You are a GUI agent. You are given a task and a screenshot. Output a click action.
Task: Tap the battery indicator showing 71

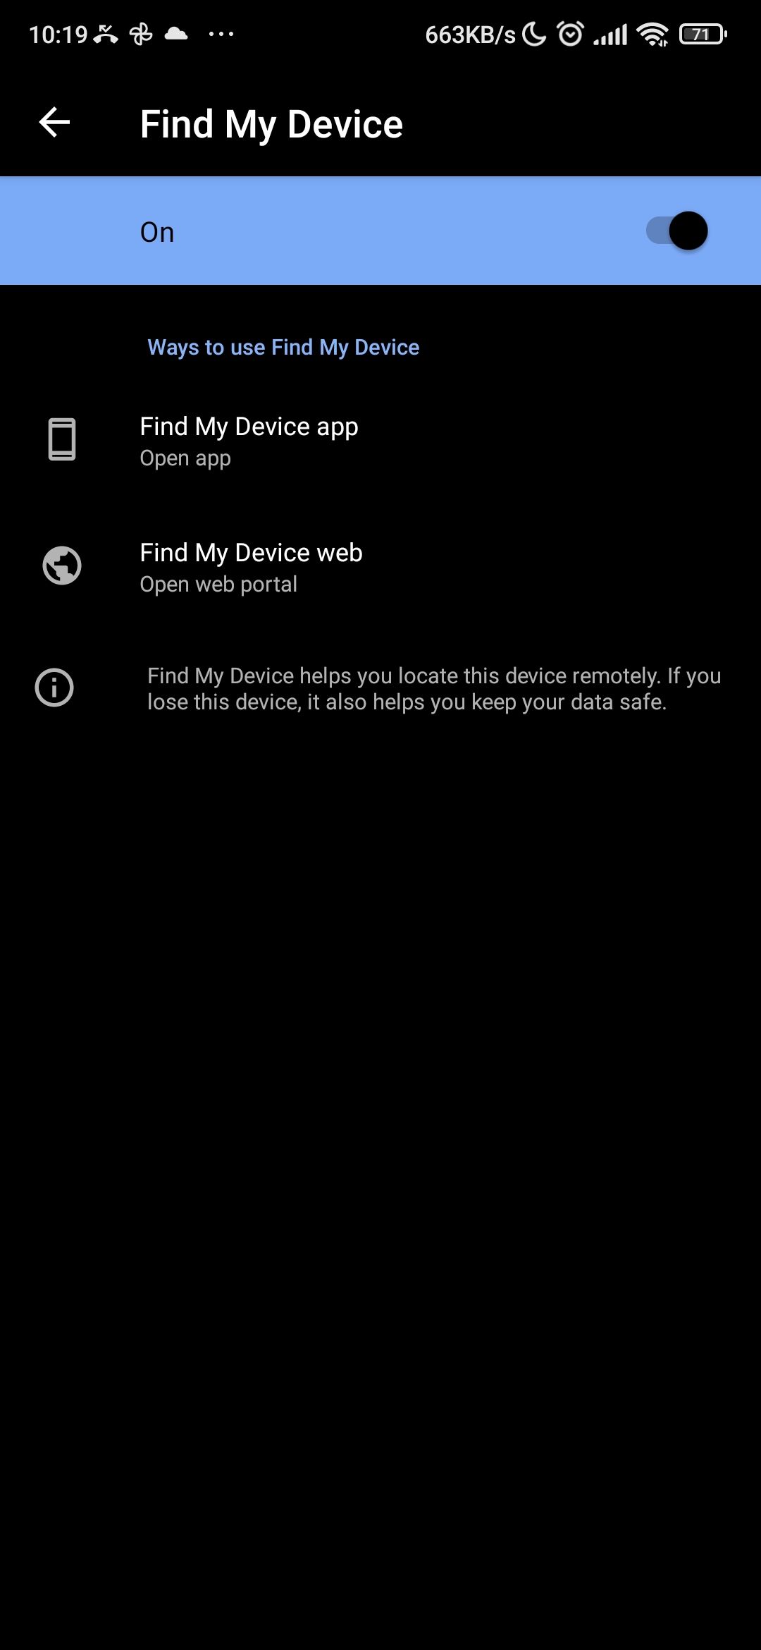[x=703, y=34]
